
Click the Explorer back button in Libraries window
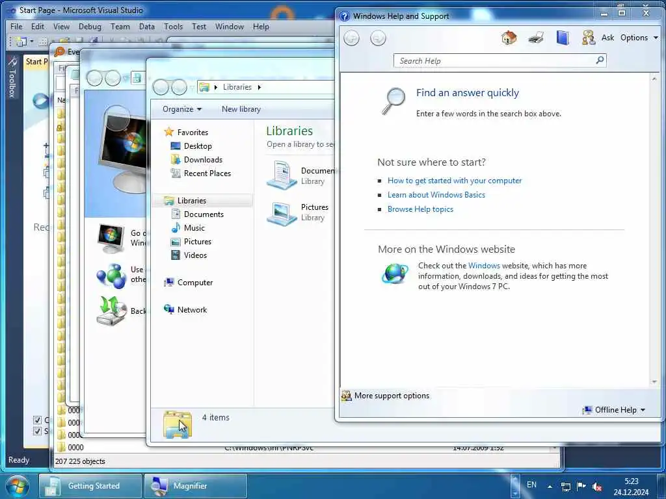(x=161, y=87)
